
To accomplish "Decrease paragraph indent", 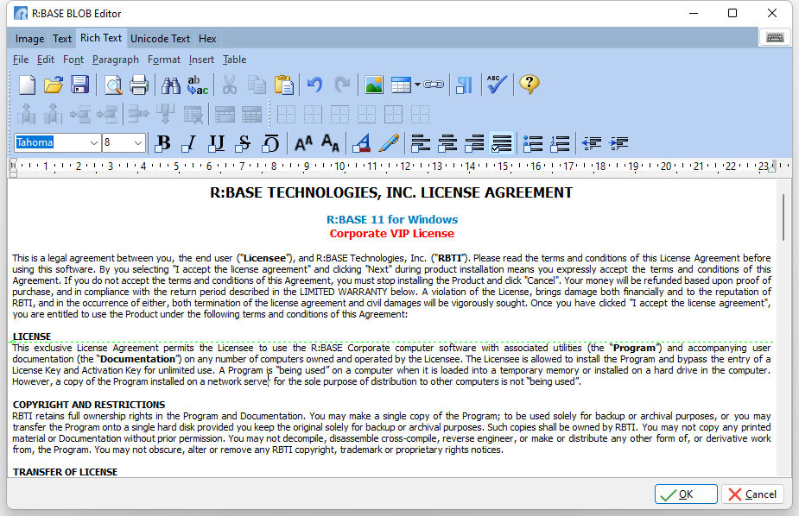I will [592, 143].
